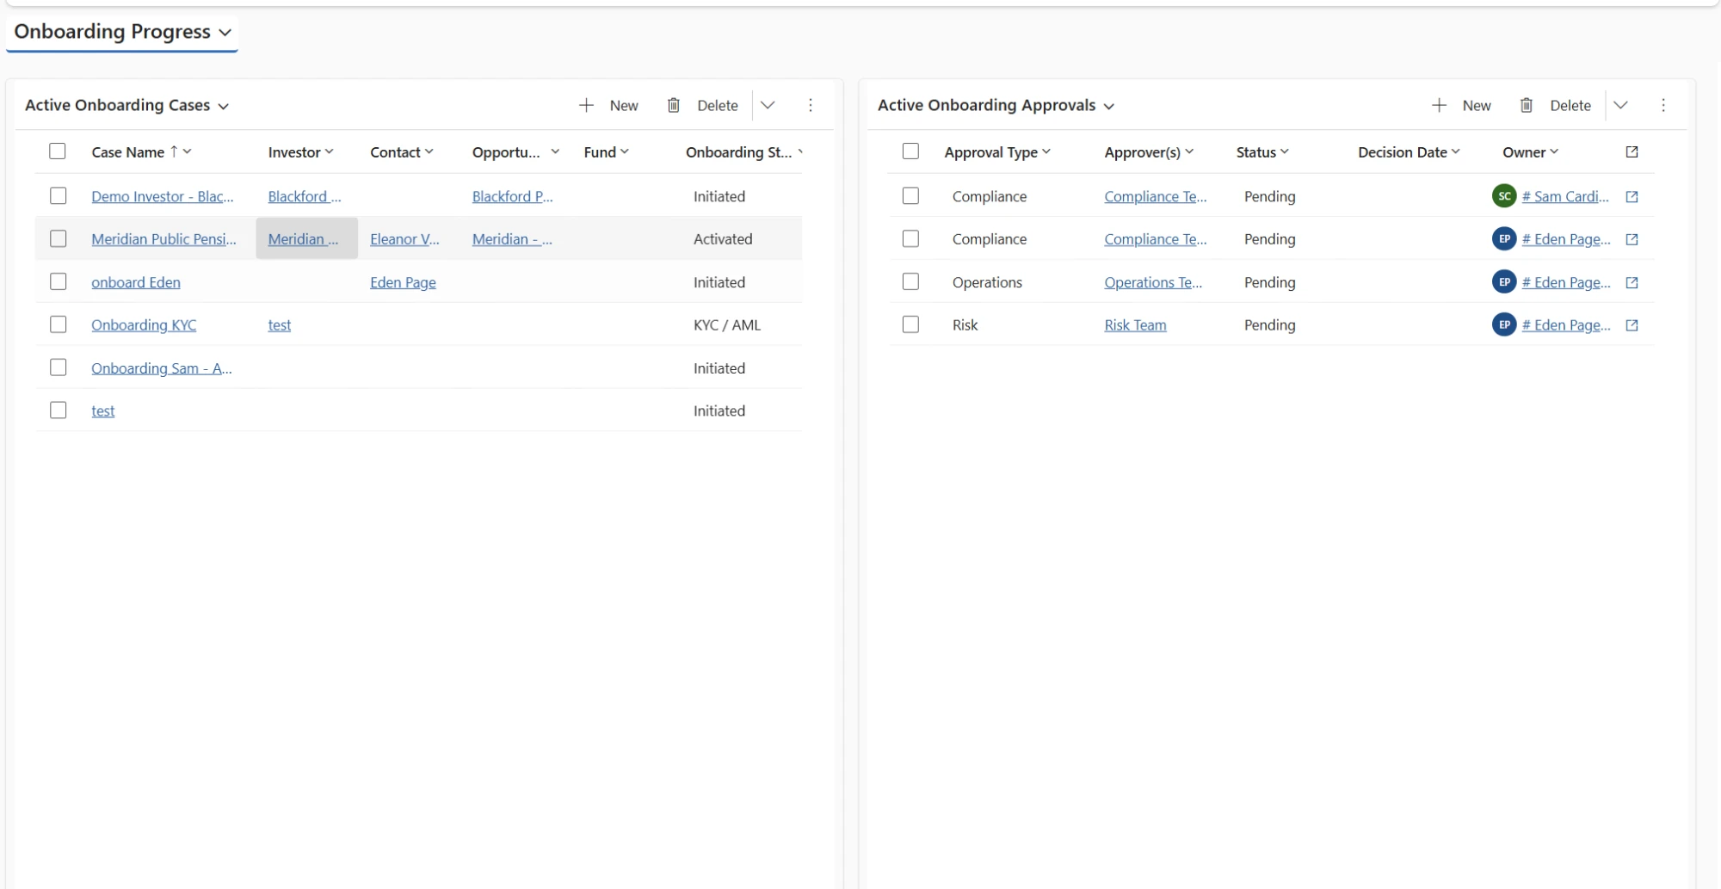Open the Blackford investor link

point(305,196)
